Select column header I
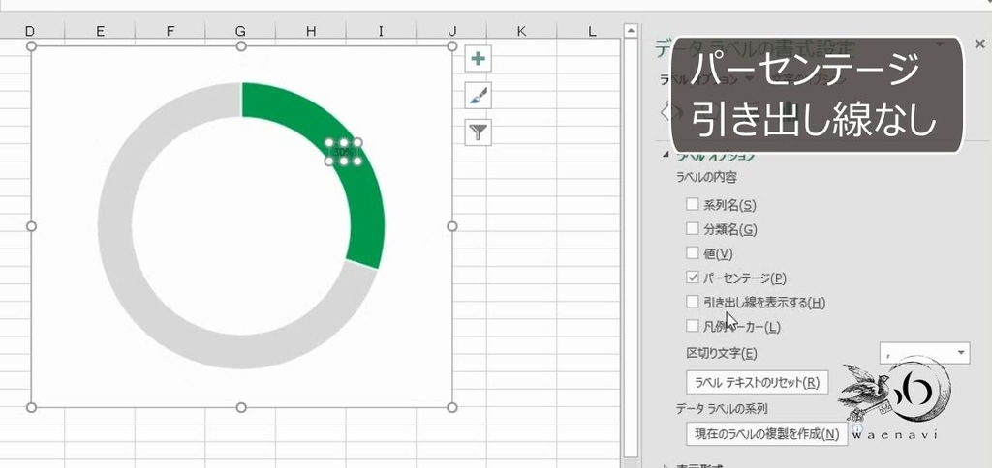 click(381, 31)
